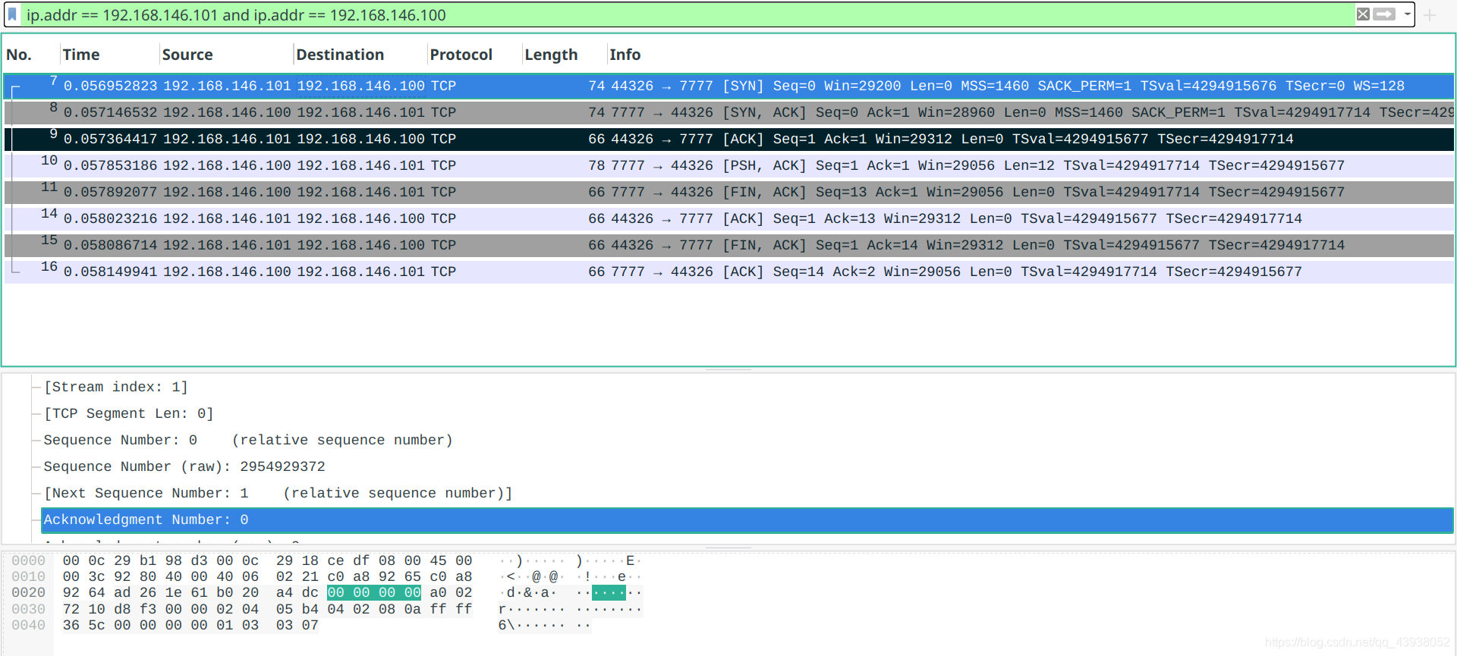Screen dimensions: 1457x656
Task: Select packet 9, the handshake ACK
Action: [728, 139]
